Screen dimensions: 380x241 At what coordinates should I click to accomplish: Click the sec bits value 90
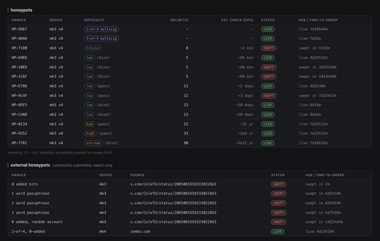point(186,143)
